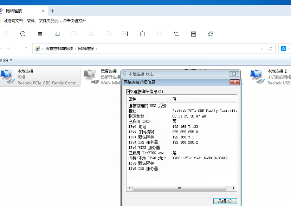The image size is (291, 206).
Task: Click horizontal scrollbar right arrow
Action: click(x=234, y=188)
